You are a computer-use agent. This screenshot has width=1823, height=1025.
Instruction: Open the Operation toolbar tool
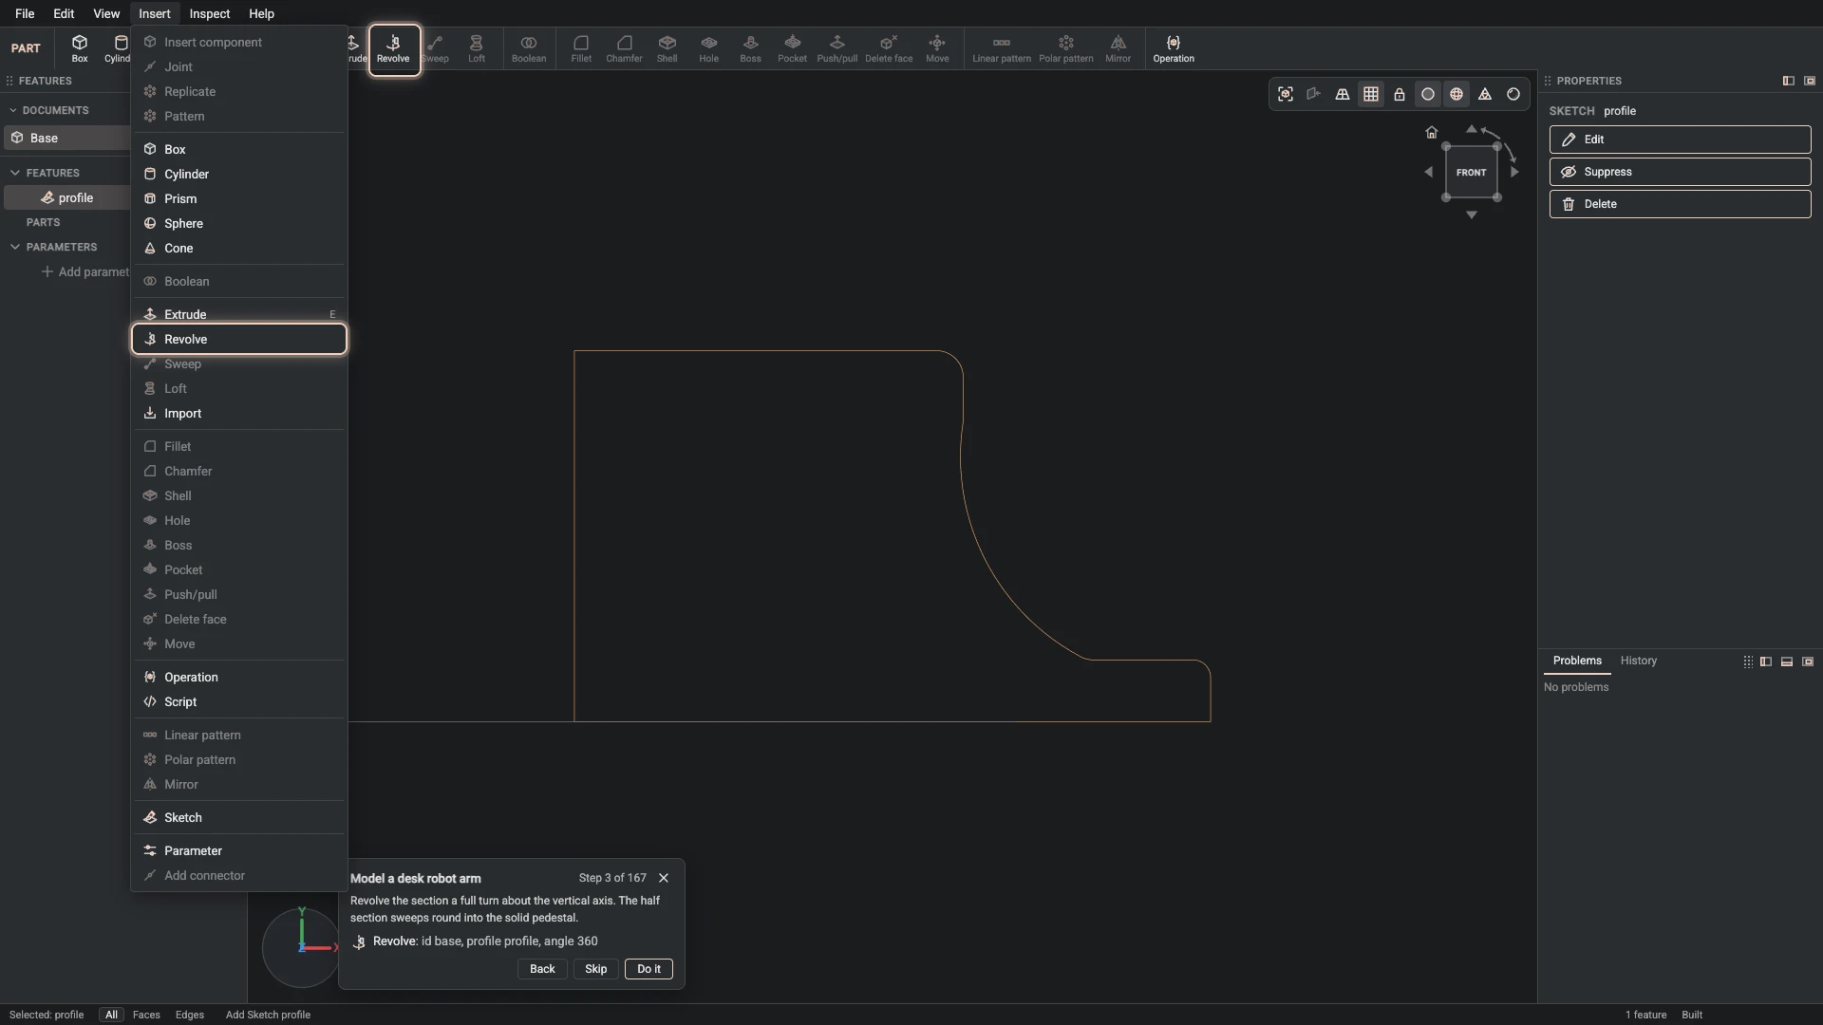pos(1174,48)
